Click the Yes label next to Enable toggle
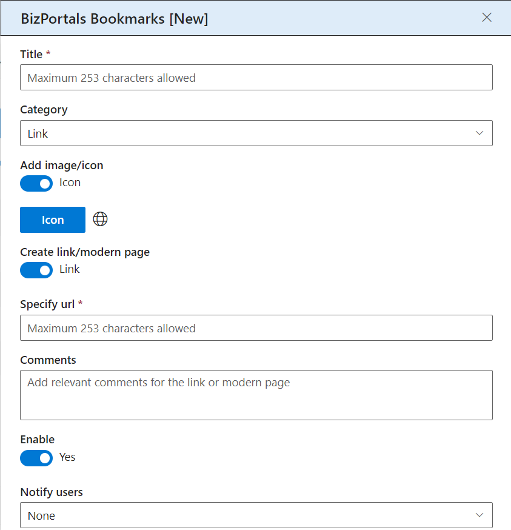 pos(67,457)
